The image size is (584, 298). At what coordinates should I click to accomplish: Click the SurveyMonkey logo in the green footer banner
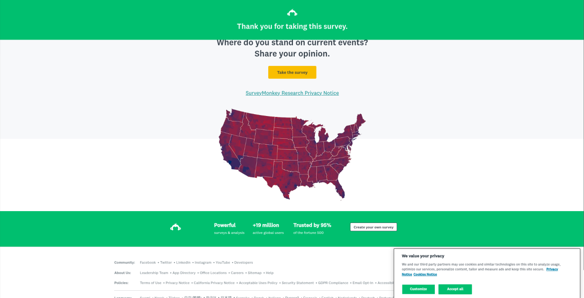click(x=175, y=227)
